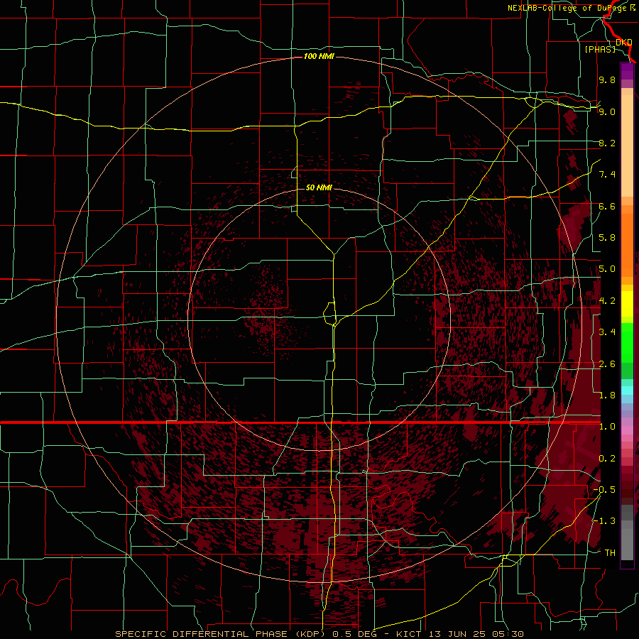Click the 8.2 legend value

click(x=607, y=143)
